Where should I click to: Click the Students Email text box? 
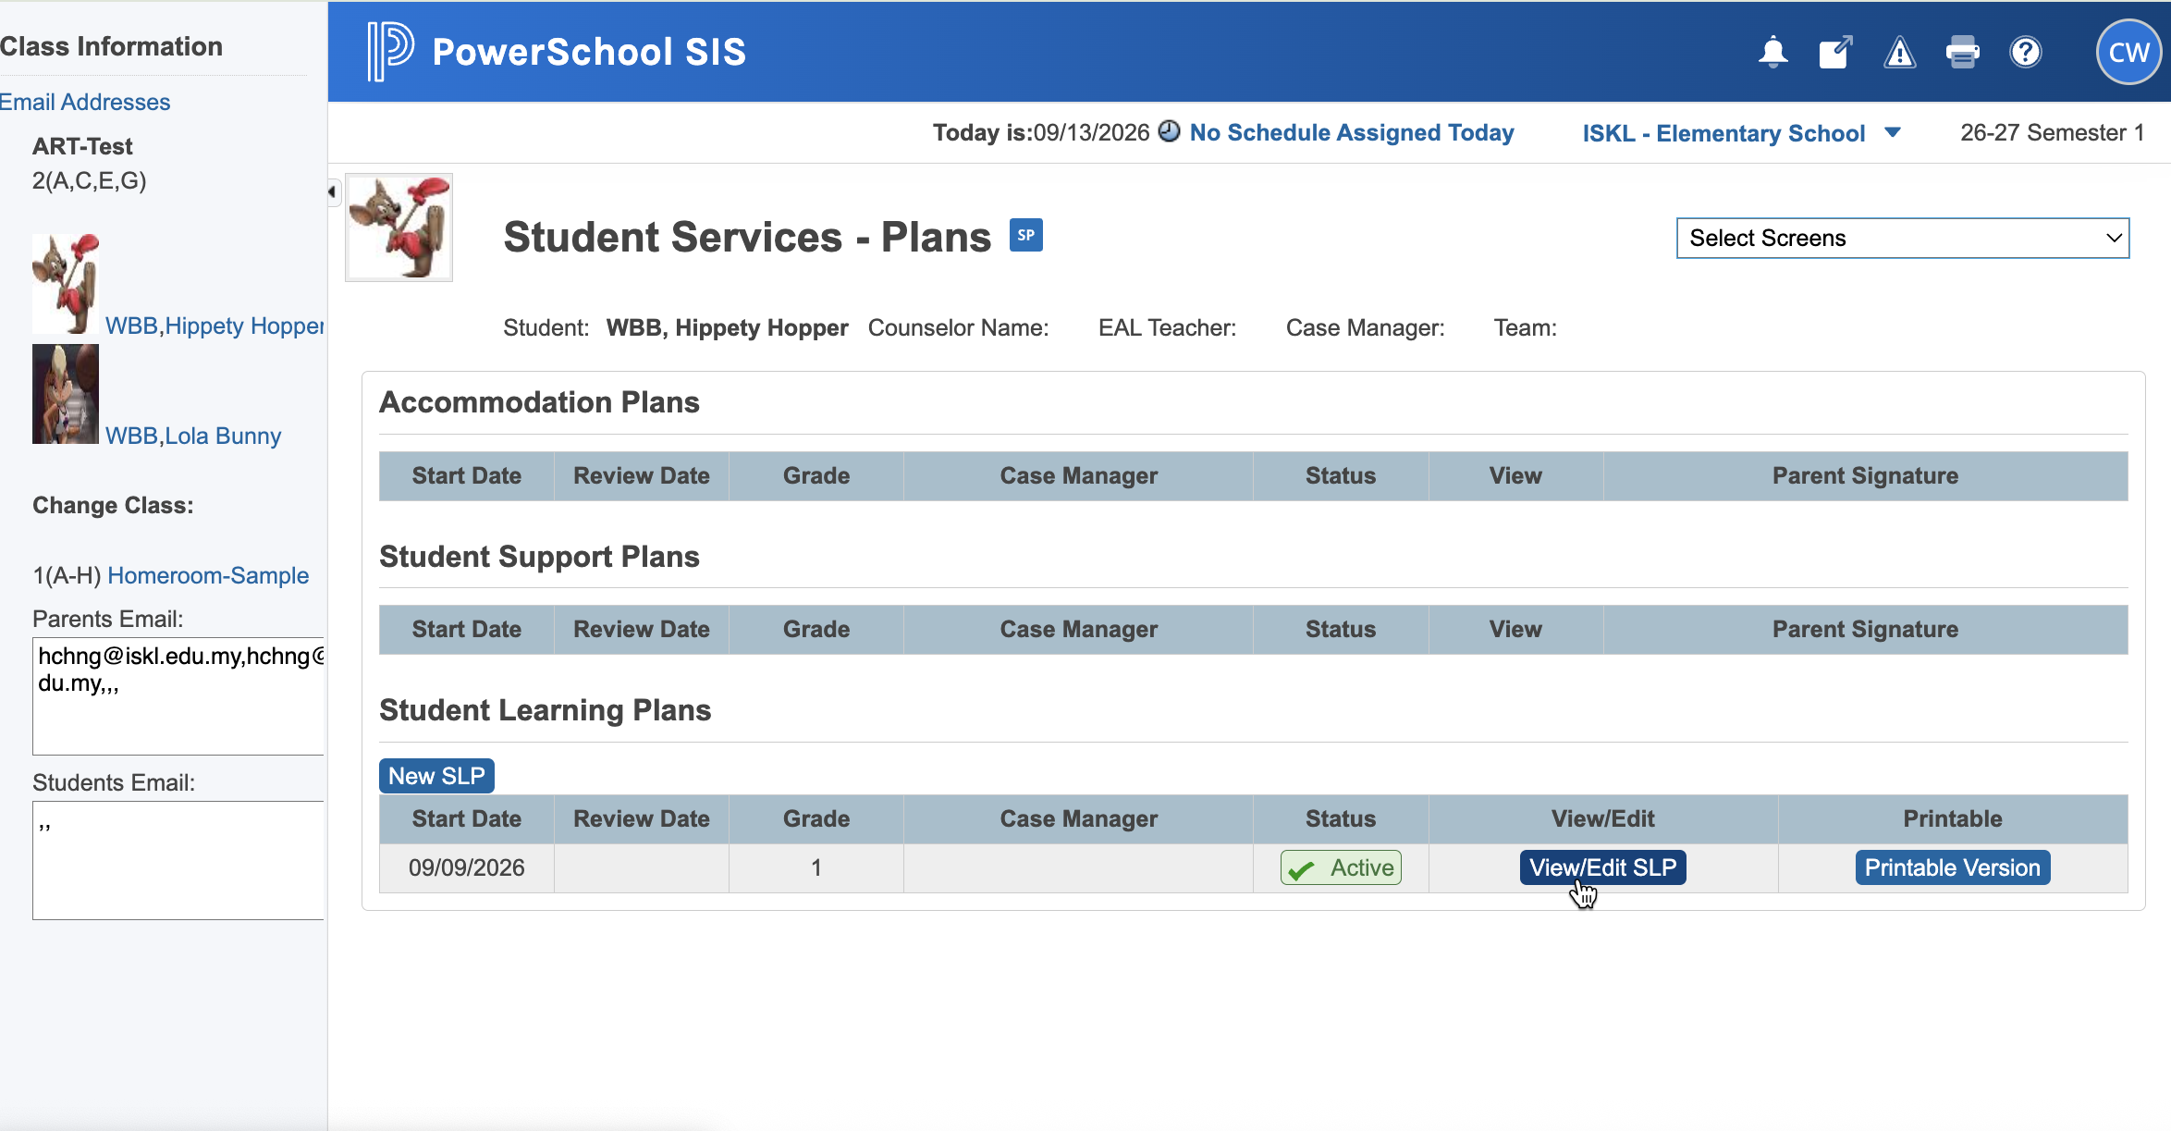[x=178, y=860]
